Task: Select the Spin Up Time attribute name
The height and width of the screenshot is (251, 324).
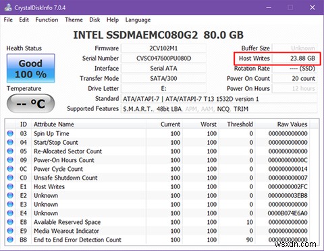Action: (51, 133)
